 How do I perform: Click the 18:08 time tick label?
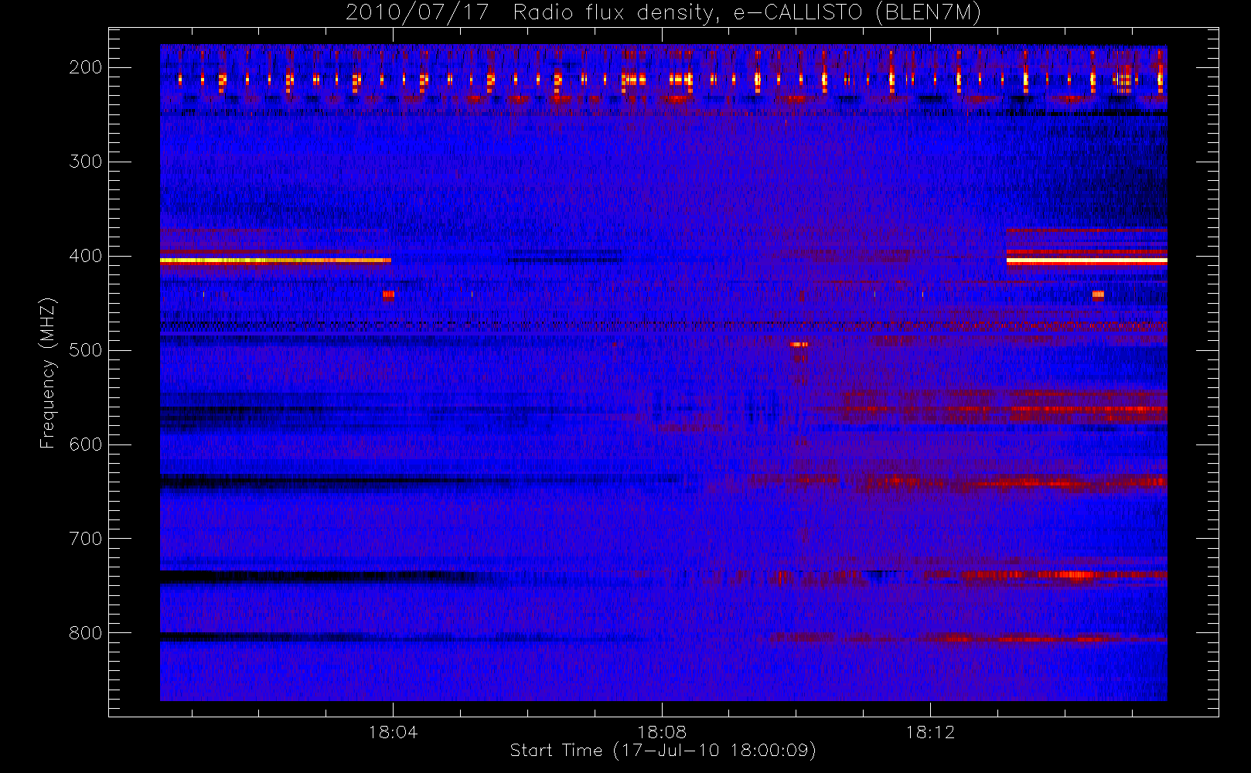click(662, 732)
